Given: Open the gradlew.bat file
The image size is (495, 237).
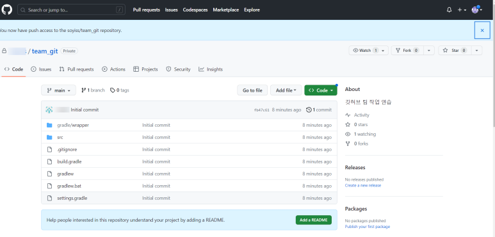Looking at the screenshot, I should point(69,186).
